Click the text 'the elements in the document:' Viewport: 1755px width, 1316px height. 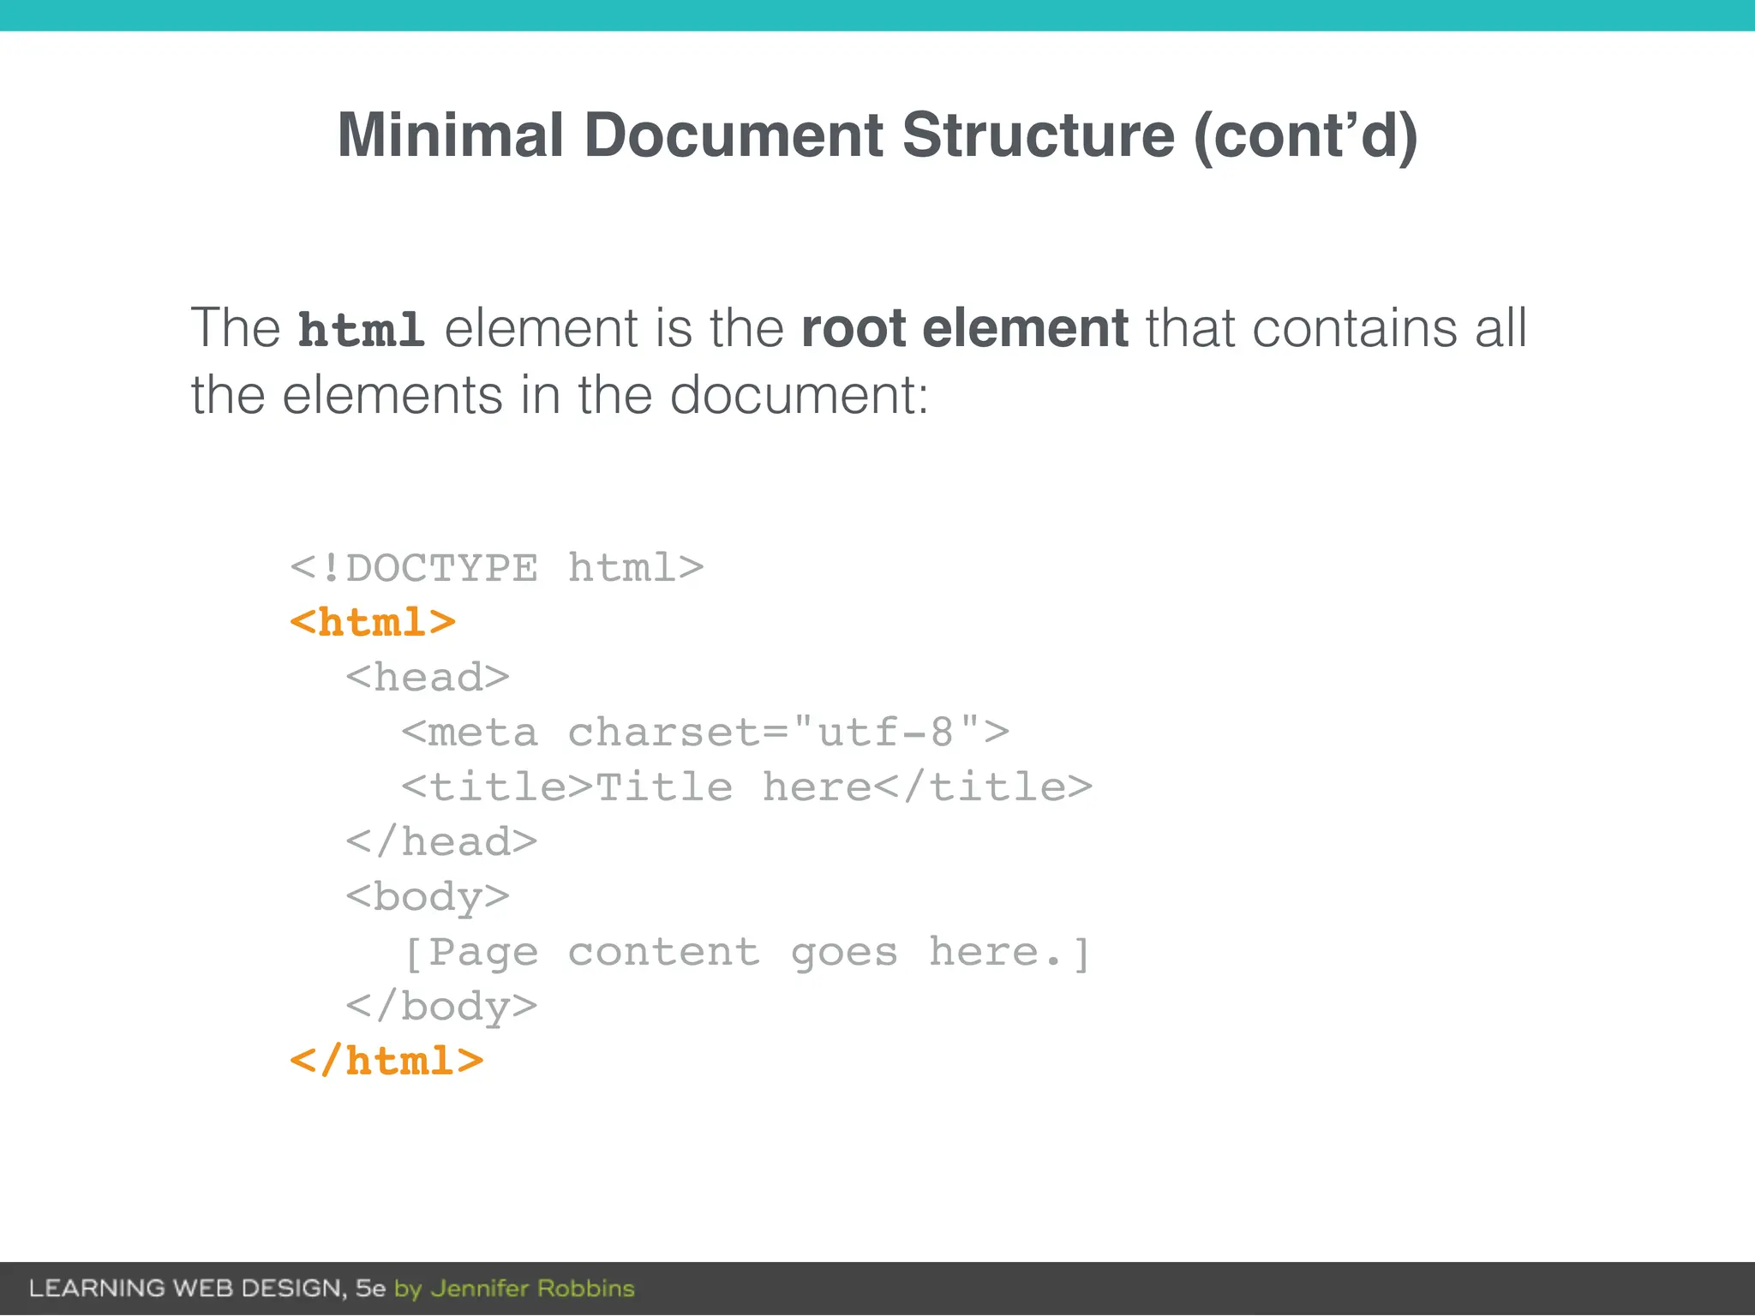(x=560, y=395)
